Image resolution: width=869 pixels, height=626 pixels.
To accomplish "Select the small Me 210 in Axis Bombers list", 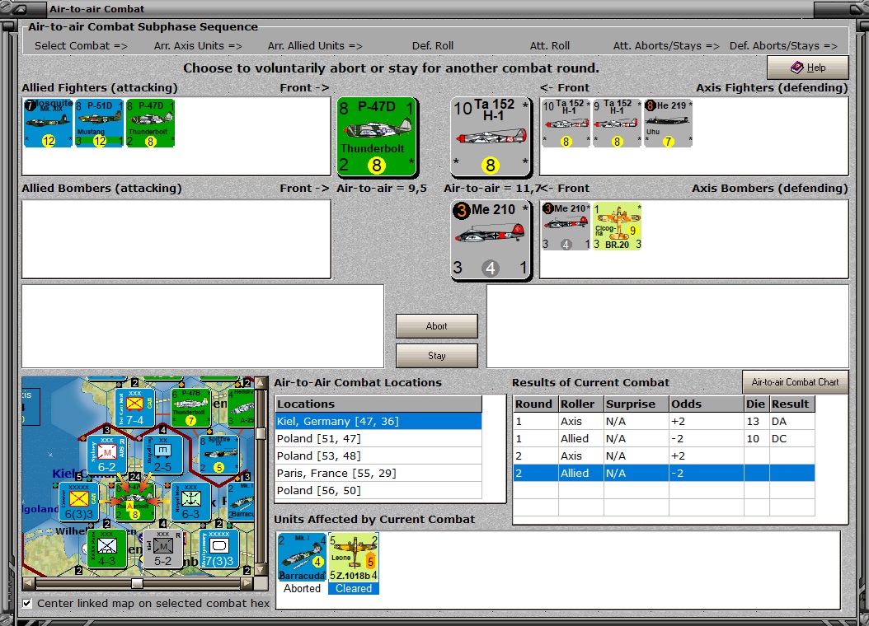I will pyautogui.click(x=566, y=226).
